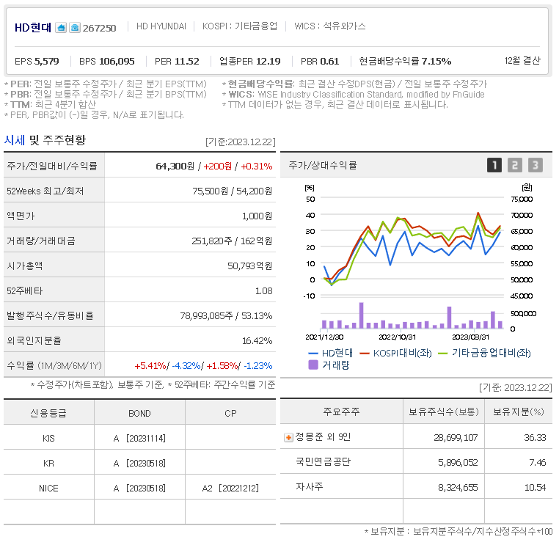Click the BPS 106,095 figure
Image resolution: width=559 pixels, height=545 pixels.
pyautogui.click(x=106, y=62)
